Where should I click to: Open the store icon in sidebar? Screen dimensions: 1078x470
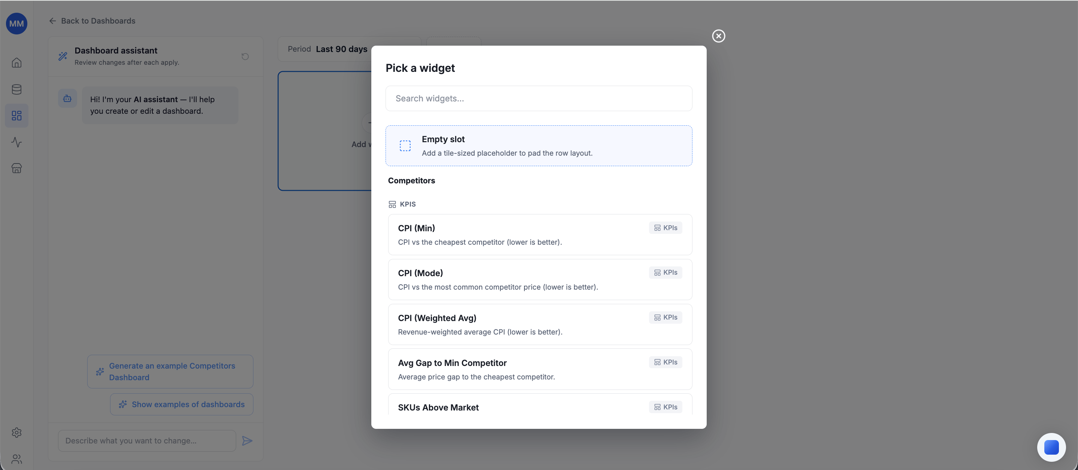point(17,168)
